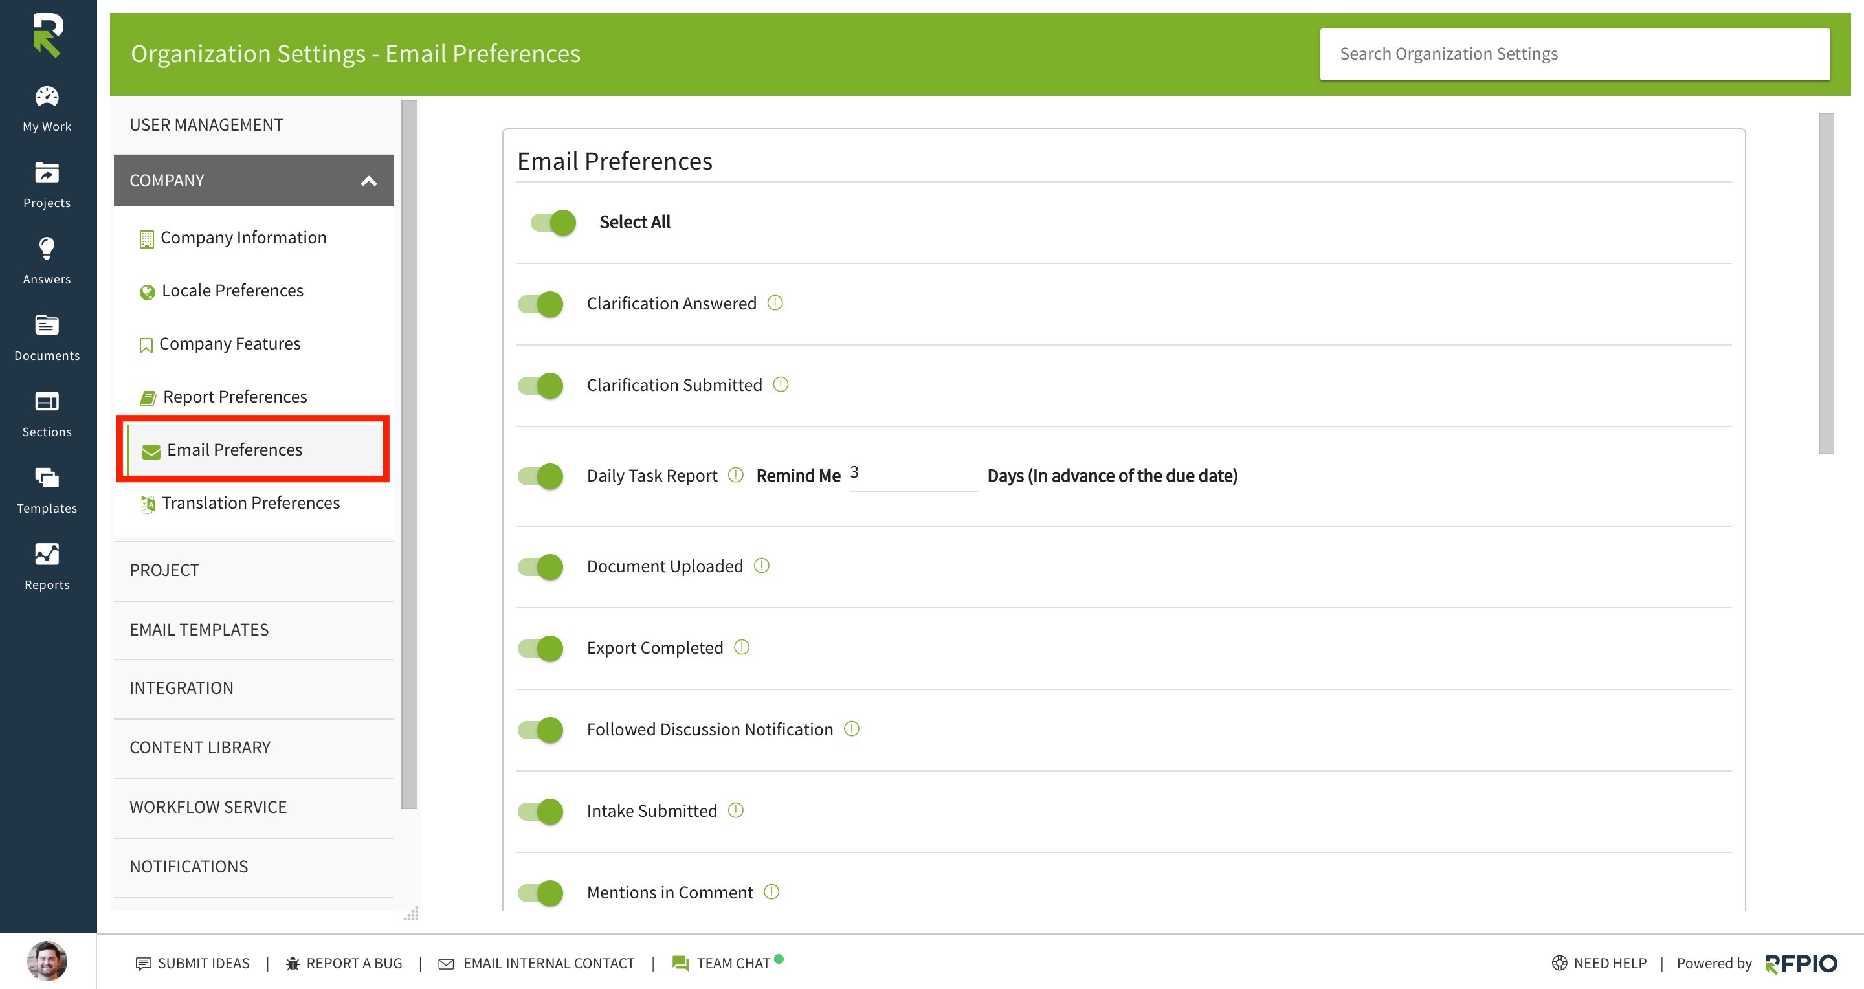Turn off Daily Task Report toggle
The width and height of the screenshot is (1864, 989).
(540, 476)
